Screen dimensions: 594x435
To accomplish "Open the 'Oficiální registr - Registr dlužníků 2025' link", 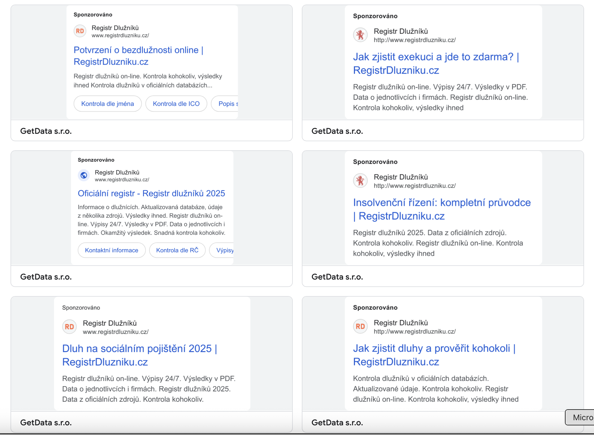I will tap(151, 193).
